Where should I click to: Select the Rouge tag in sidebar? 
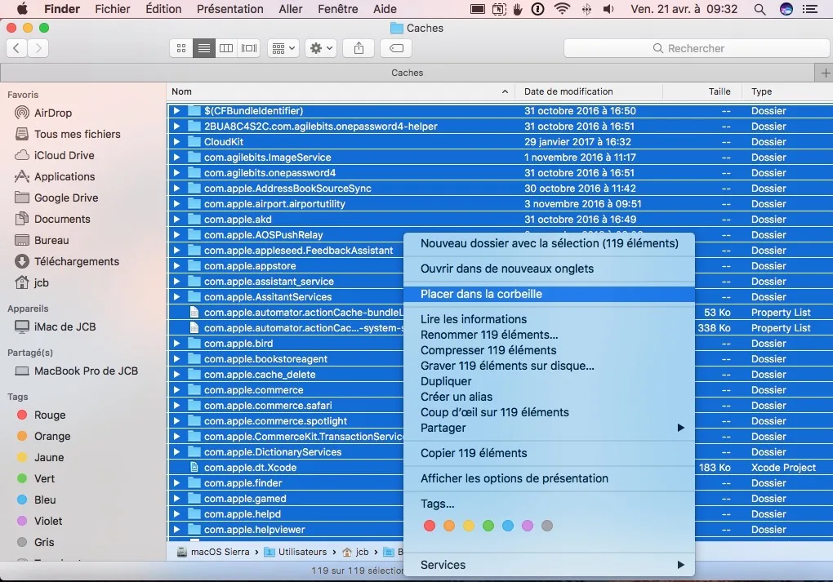42,415
